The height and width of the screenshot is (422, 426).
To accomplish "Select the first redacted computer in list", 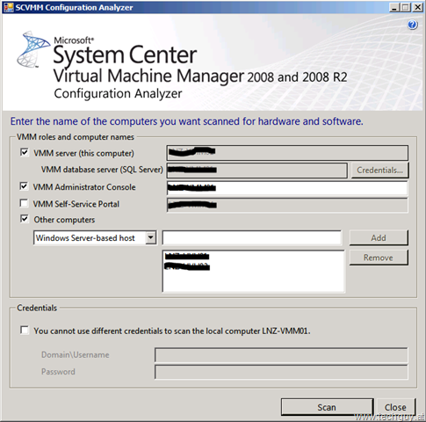I will coord(187,257).
